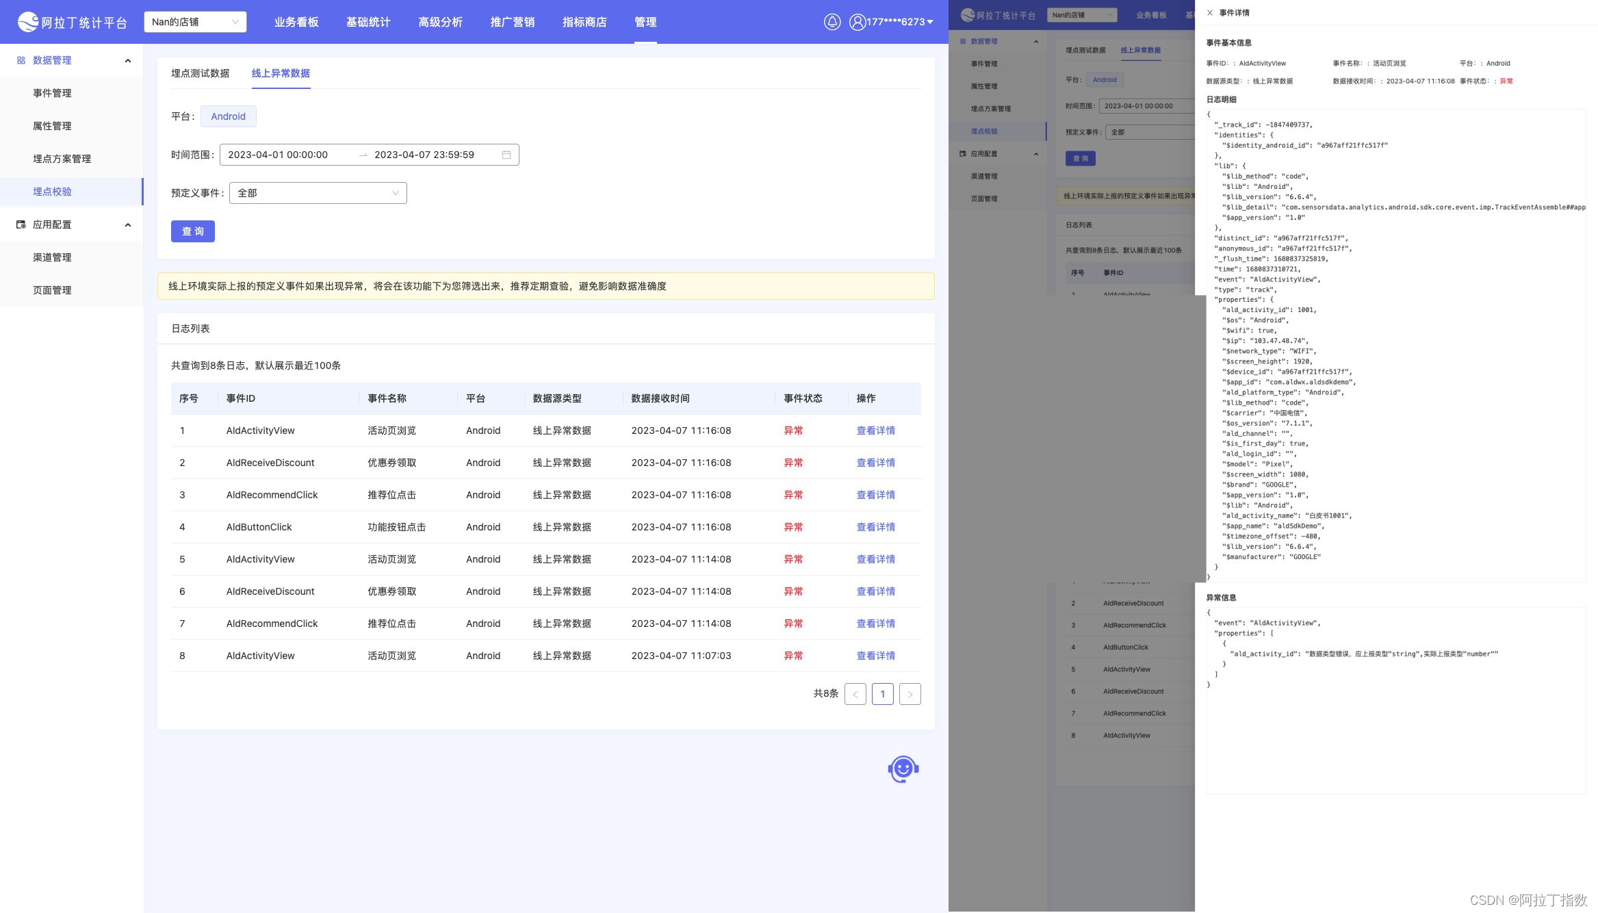Close the 事件详情 panel with X
Viewport: 1598px width, 913px height.
coord(1209,12)
